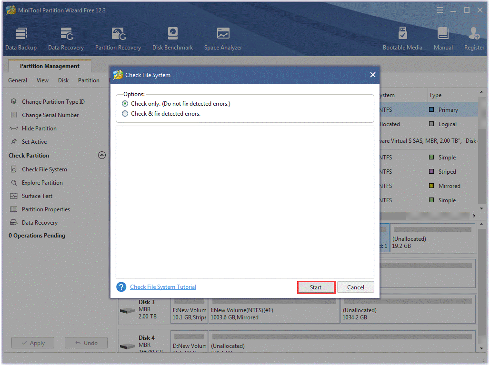Screen dimensions: 490x366
Task: Open the Disk menu
Action: 63,80
